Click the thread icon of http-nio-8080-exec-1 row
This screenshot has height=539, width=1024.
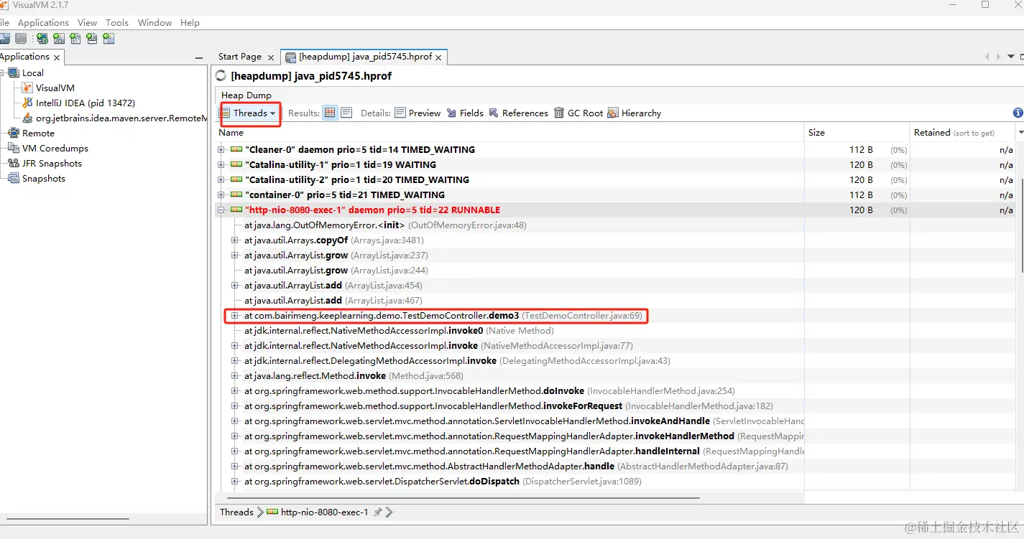point(236,210)
